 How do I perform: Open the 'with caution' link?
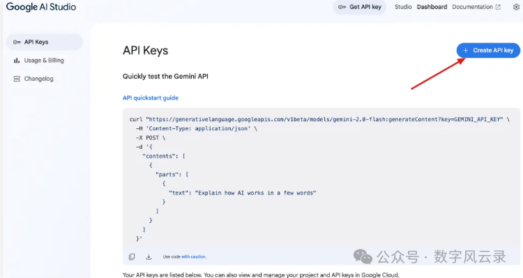[x=194, y=256]
